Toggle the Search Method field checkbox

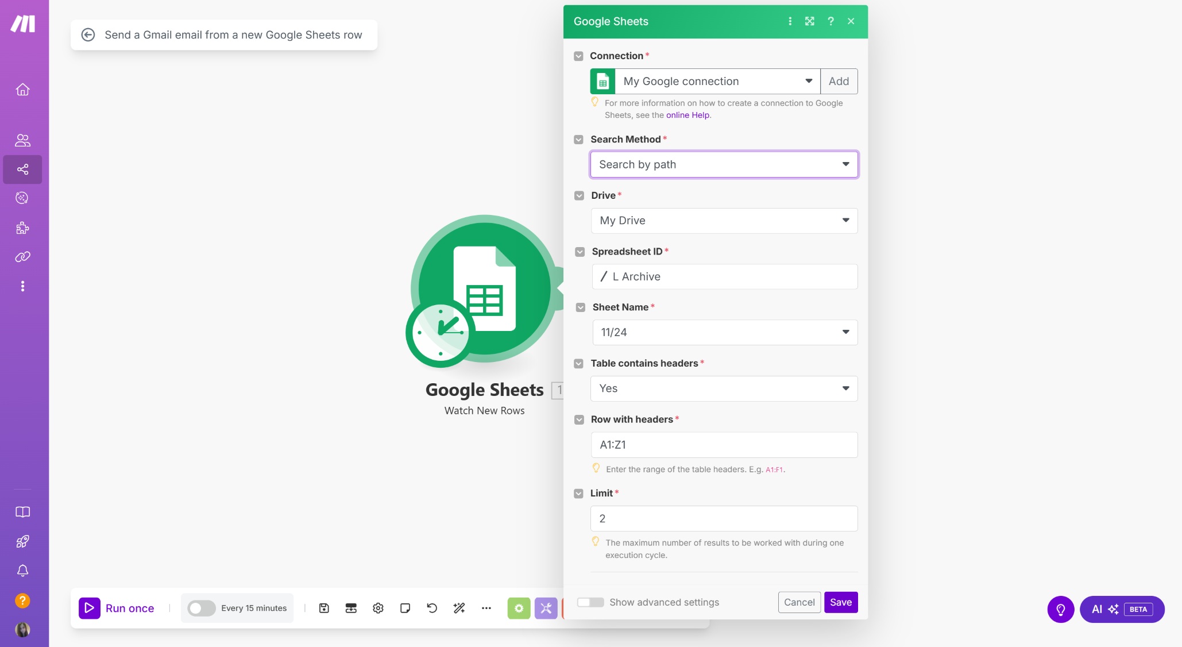tap(578, 140)
